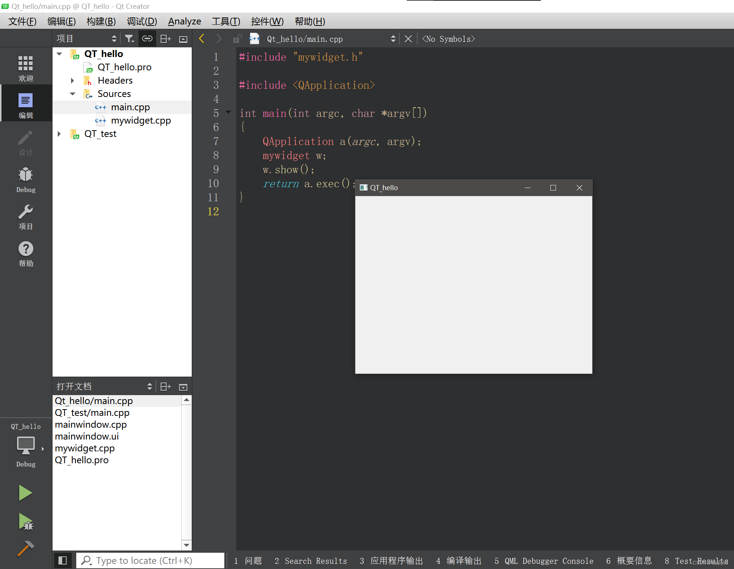Click the green Run button
This screenshot has height=569, width=734.
26,492
